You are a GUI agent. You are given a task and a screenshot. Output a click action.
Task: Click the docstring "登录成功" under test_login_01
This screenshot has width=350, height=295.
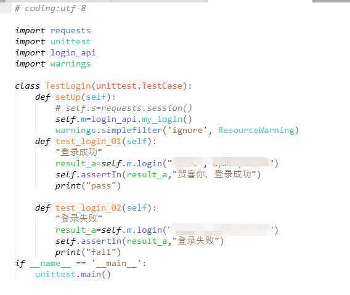79,152
